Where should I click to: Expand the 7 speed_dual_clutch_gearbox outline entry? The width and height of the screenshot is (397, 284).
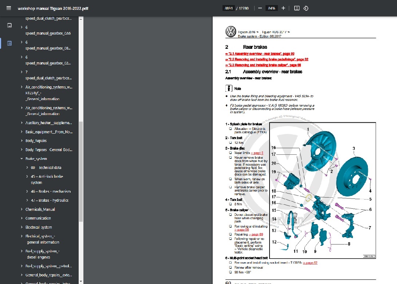21,72
